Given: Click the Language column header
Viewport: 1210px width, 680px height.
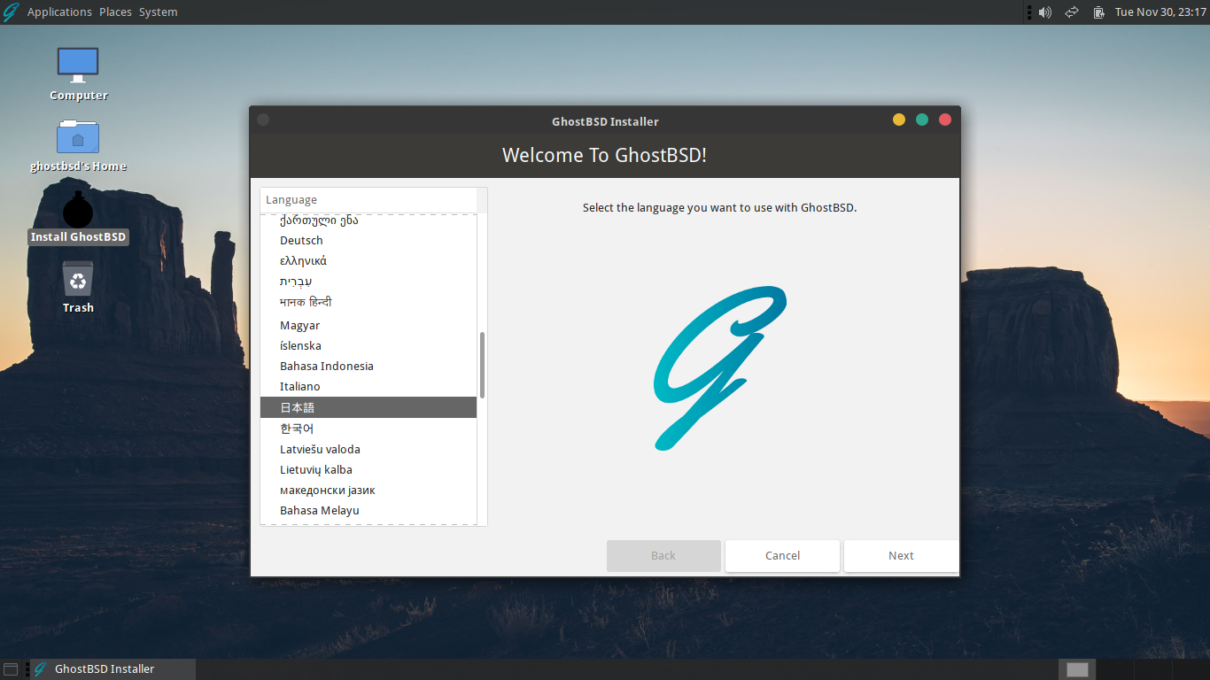Looking at the screenshot, I should 368,200.
